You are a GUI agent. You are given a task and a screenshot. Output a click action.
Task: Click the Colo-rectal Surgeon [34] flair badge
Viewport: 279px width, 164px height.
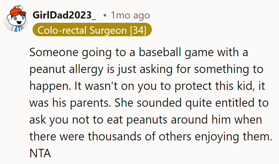click(92, 30)
